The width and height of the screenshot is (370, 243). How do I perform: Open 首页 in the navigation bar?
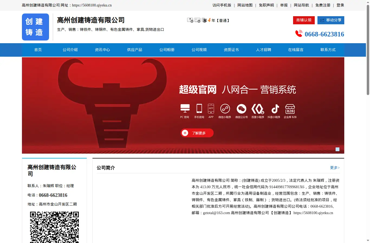click(x=38, y=50)
